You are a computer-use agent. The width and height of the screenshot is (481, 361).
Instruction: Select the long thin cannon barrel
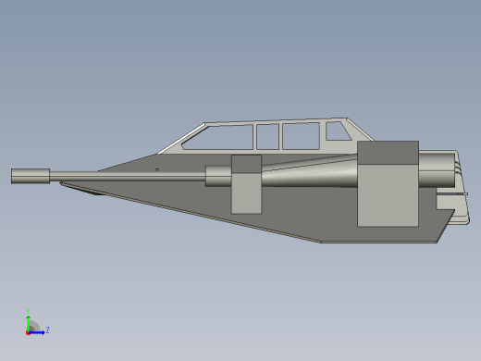pos(128,177)
